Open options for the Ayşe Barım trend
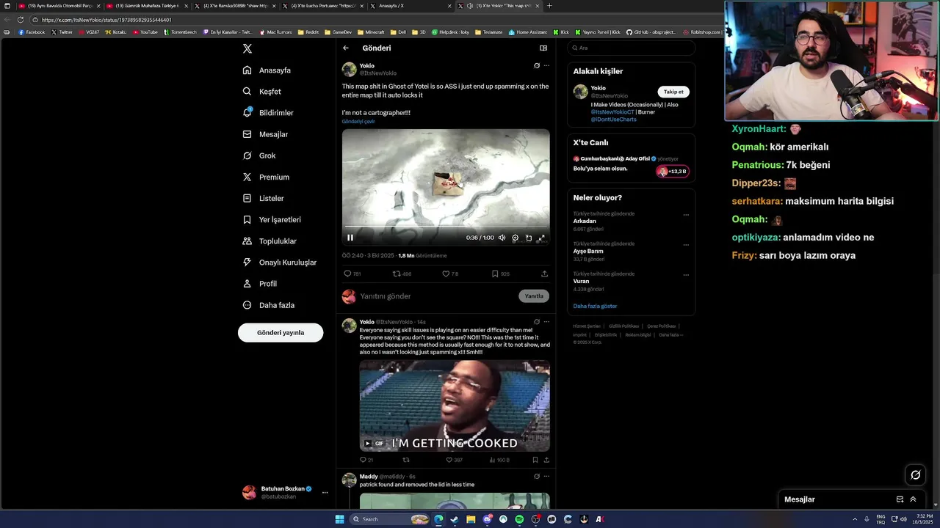This screenshot has width=940, height=528. [x=686, y=245]
